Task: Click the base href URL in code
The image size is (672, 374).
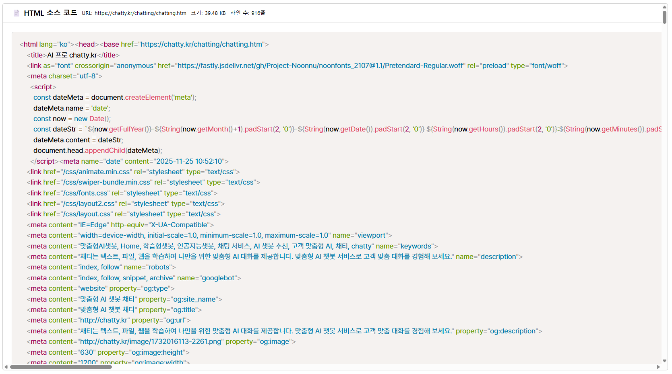Action: point(201,44)
